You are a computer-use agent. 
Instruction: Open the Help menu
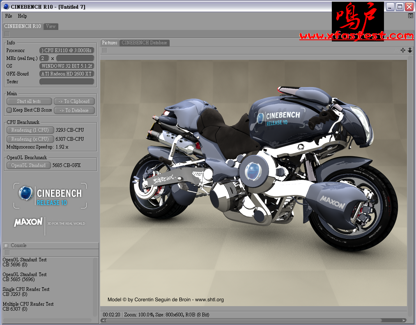click(x=22, y=16)
